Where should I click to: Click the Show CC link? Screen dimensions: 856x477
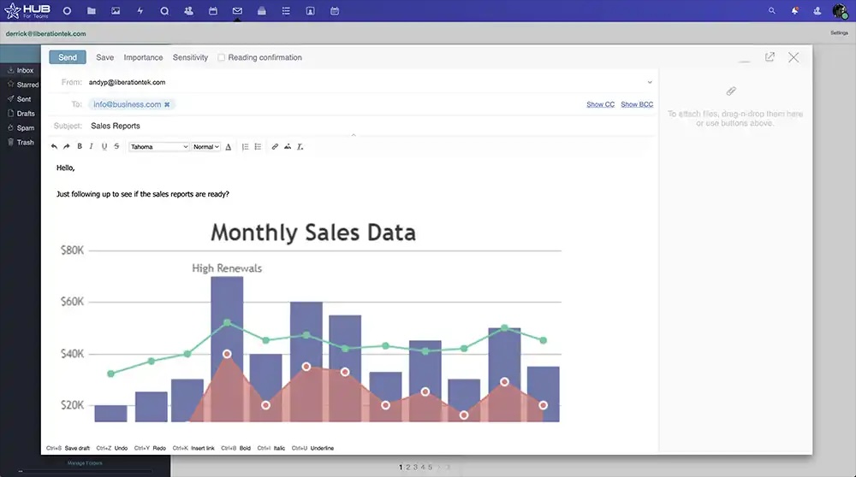pyautogui.click(x=600, y=104)
